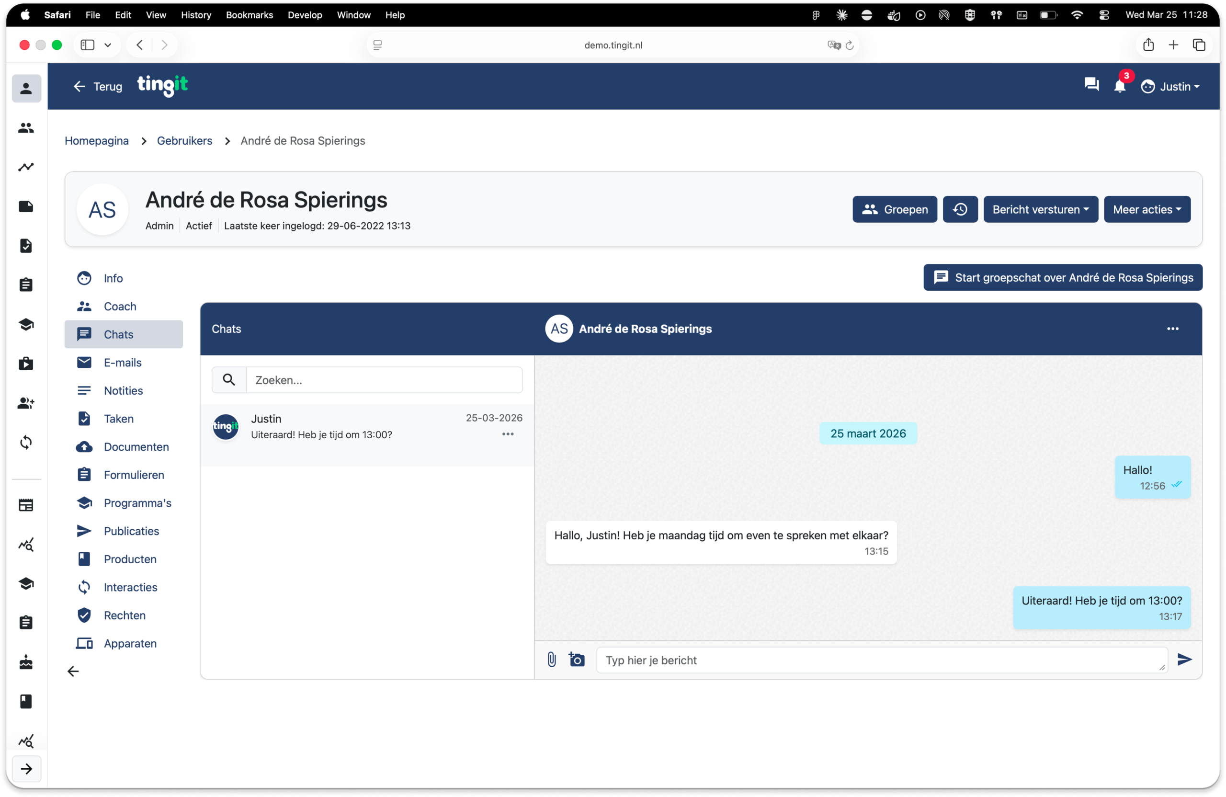1226x797 pixels.
Task: Click the Groepen button
Action: (895, 209)
